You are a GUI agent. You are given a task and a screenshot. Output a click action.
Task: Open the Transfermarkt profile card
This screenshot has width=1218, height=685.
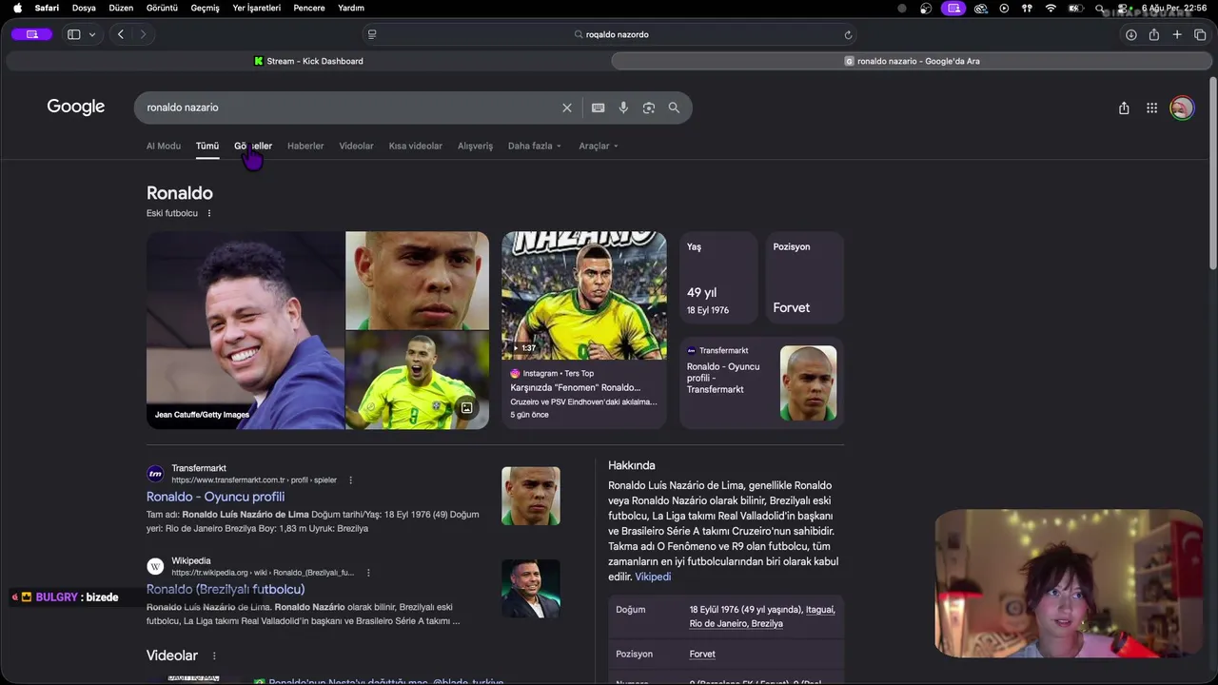tap(761, 383)
